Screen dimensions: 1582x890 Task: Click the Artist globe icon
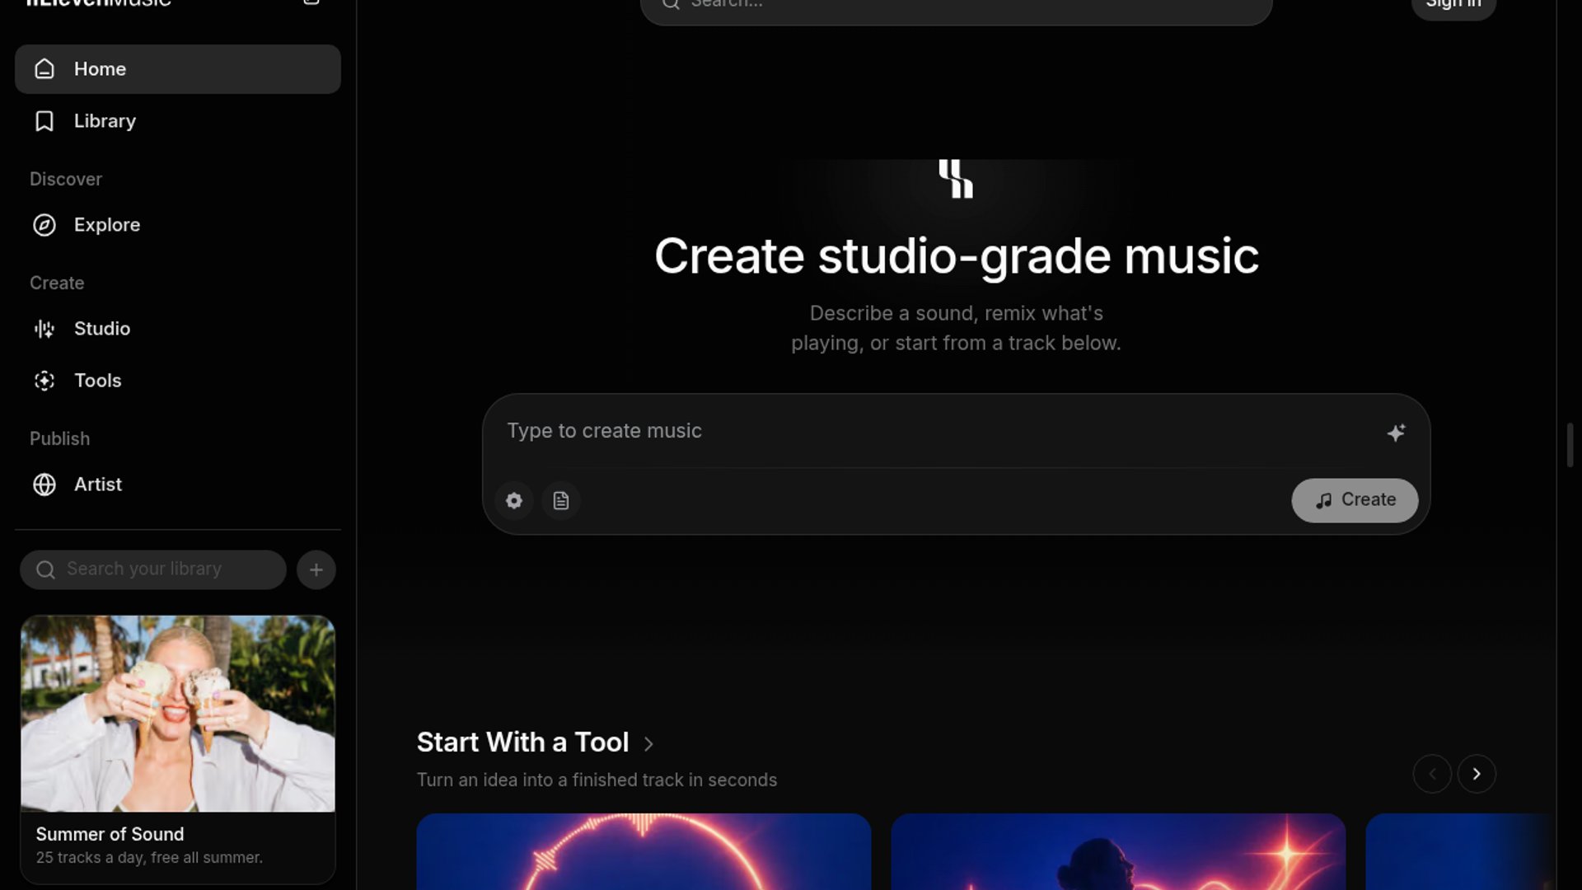point(44,485)
